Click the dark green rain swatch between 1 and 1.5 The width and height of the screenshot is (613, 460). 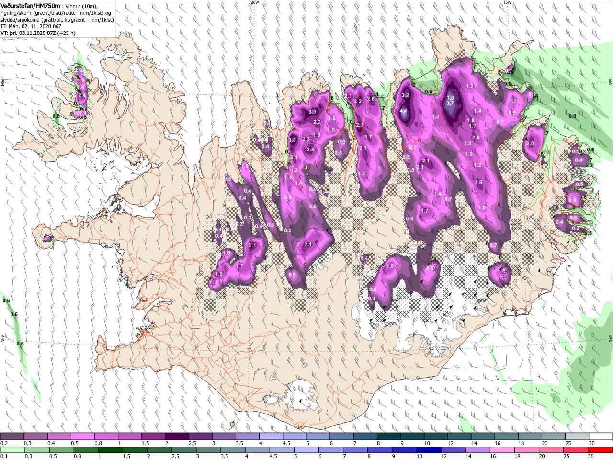click(110, 450)
